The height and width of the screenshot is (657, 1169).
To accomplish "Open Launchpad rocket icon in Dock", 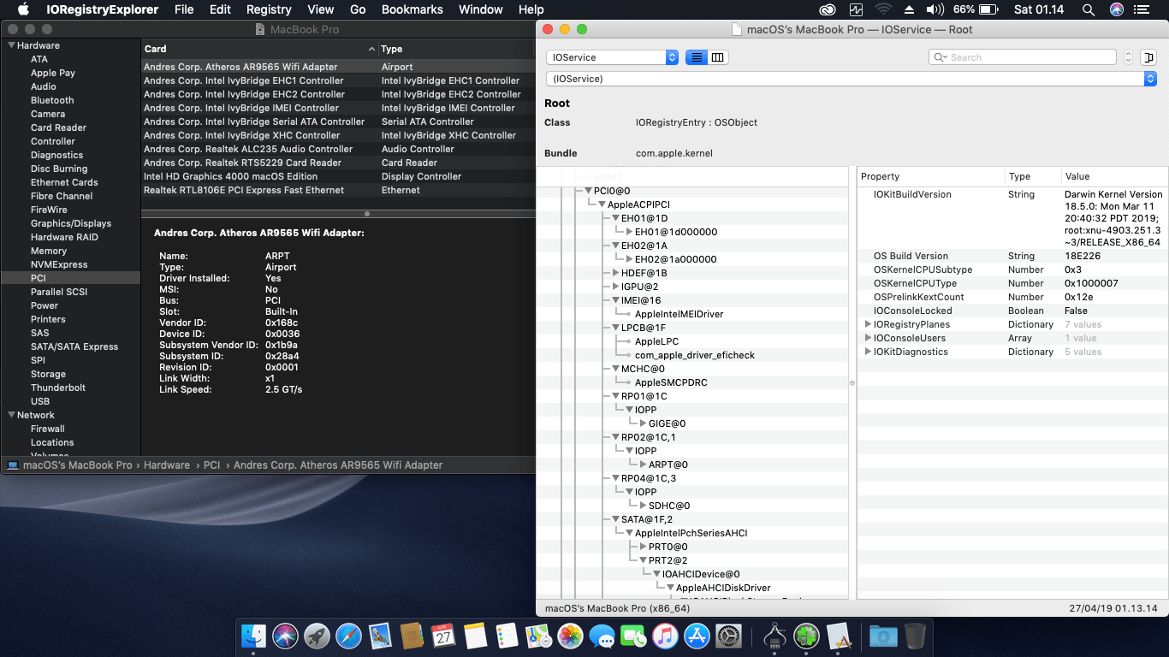I will point(317,636).
